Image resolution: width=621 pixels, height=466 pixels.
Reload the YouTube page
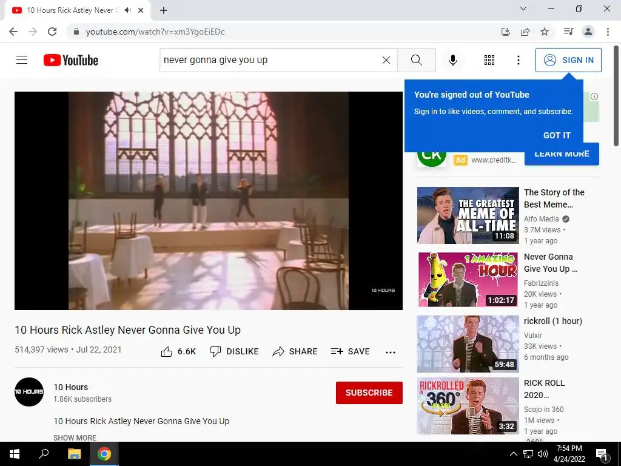(52, 32)
